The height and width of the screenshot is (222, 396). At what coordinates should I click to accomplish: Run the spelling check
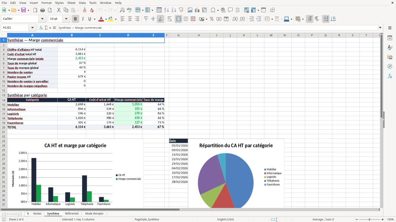[129, 10]
